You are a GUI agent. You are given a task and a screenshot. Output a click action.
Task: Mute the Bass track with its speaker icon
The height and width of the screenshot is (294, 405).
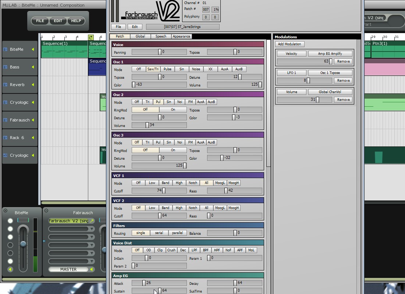(x=33, y=67)
